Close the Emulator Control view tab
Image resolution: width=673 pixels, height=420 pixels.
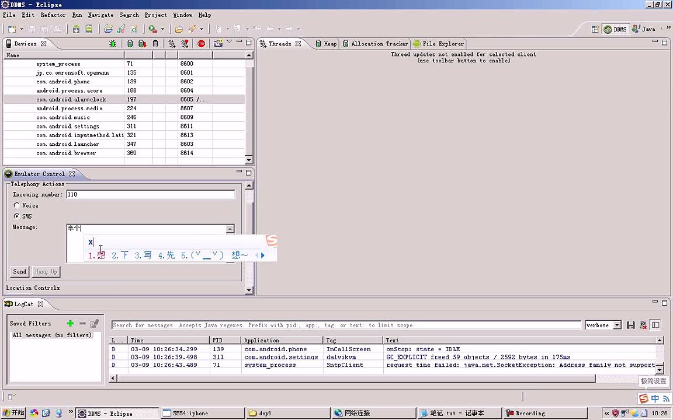(72, 174)
